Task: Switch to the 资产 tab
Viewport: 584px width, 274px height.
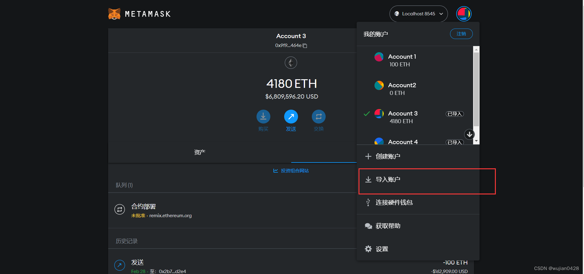Action: click(200, 152)
